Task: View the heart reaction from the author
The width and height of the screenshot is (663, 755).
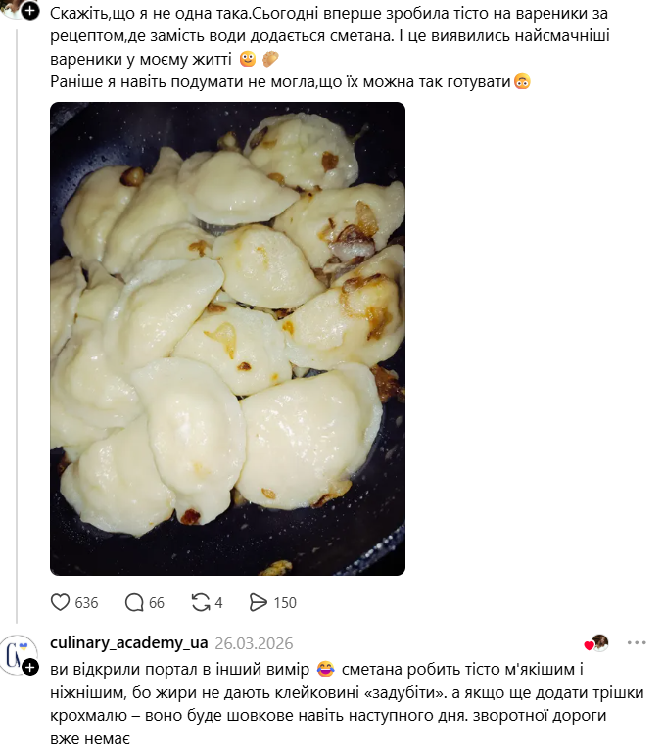Action: coord(596,642)
